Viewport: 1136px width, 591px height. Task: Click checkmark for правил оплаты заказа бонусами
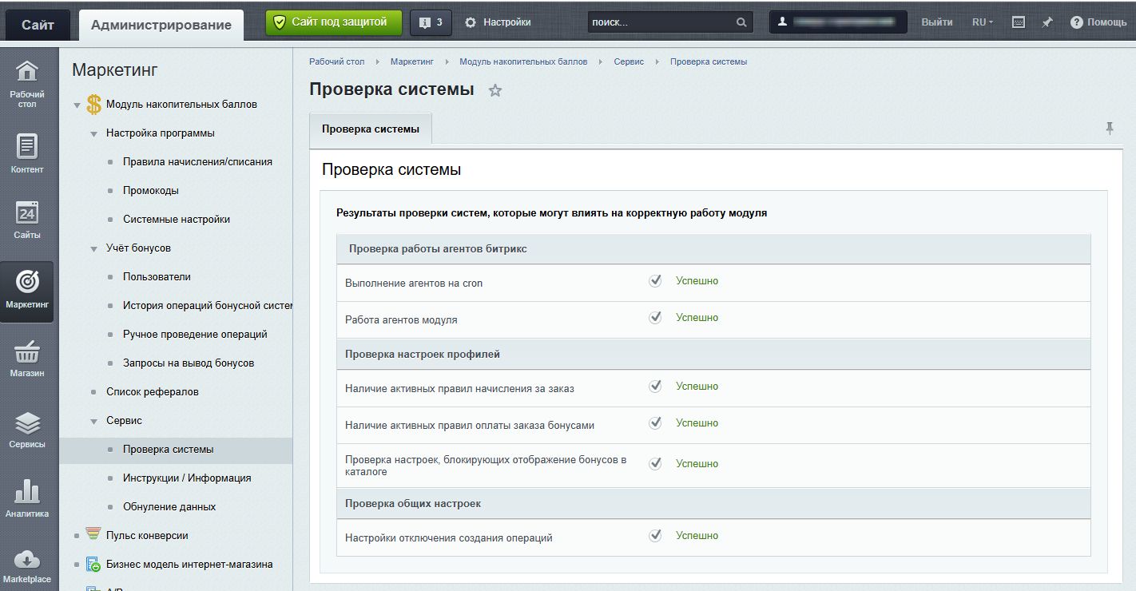tap(655, 423)
